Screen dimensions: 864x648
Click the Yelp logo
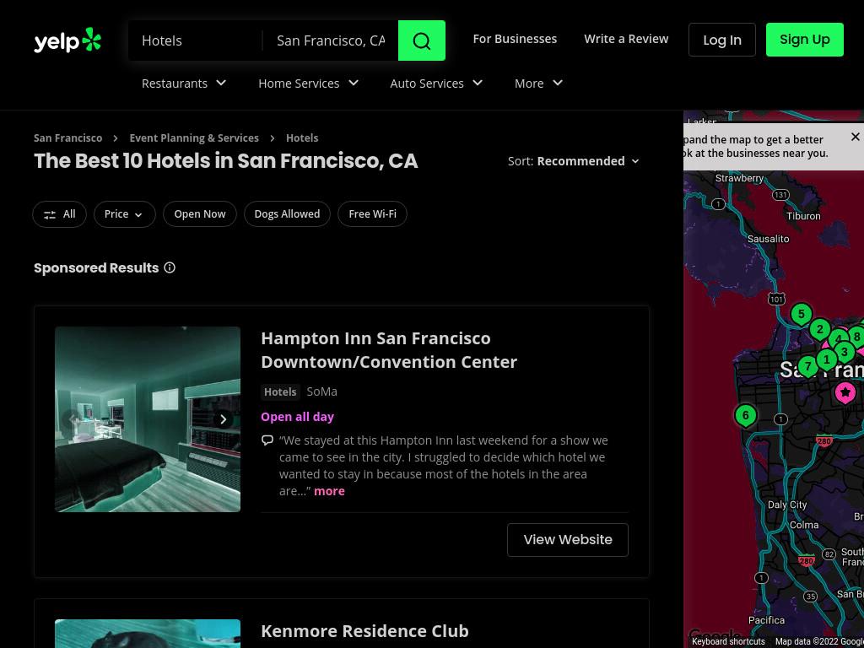67,40
